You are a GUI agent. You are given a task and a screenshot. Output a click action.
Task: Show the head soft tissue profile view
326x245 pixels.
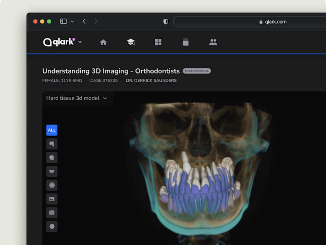pyautogui.click(x=52, y=158)
